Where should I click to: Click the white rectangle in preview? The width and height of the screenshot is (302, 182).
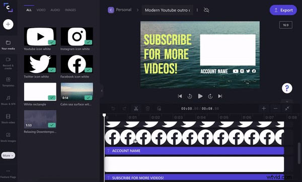tap(228, 50)
